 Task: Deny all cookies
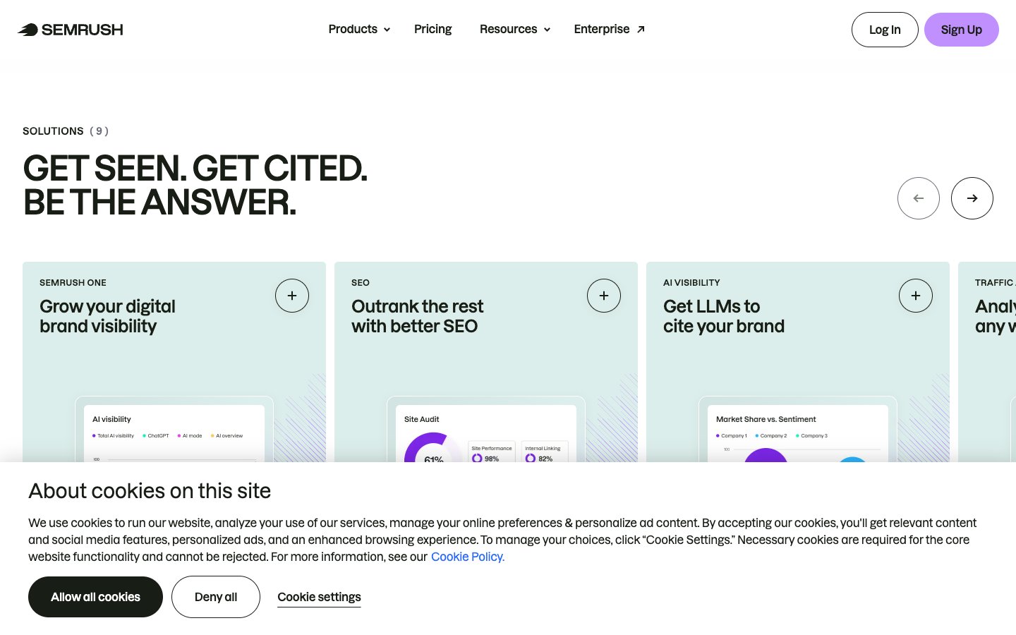click(216, 597)
